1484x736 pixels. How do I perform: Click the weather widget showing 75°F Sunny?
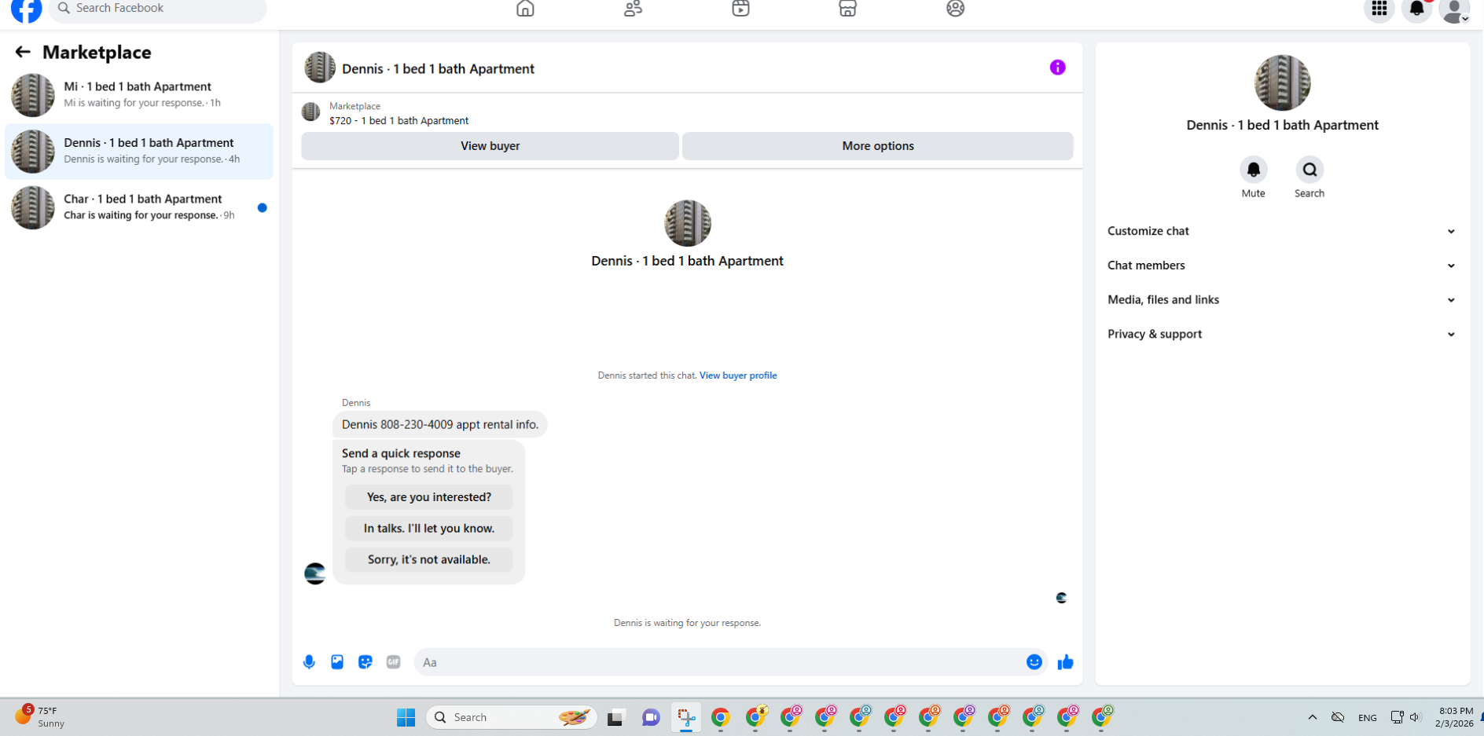point(41,716)
